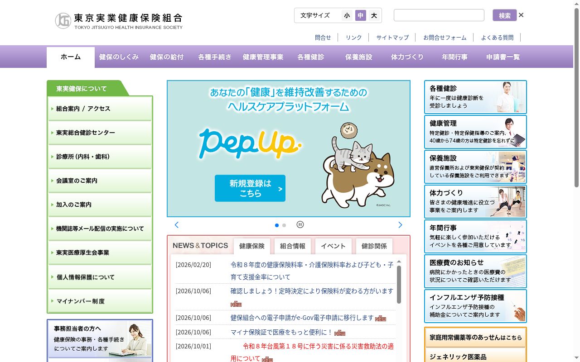The height and width of the screenshot is (362, 580).
Task: Open 東実医療厚生会事業 in sidebar
Action: [100, 252]
